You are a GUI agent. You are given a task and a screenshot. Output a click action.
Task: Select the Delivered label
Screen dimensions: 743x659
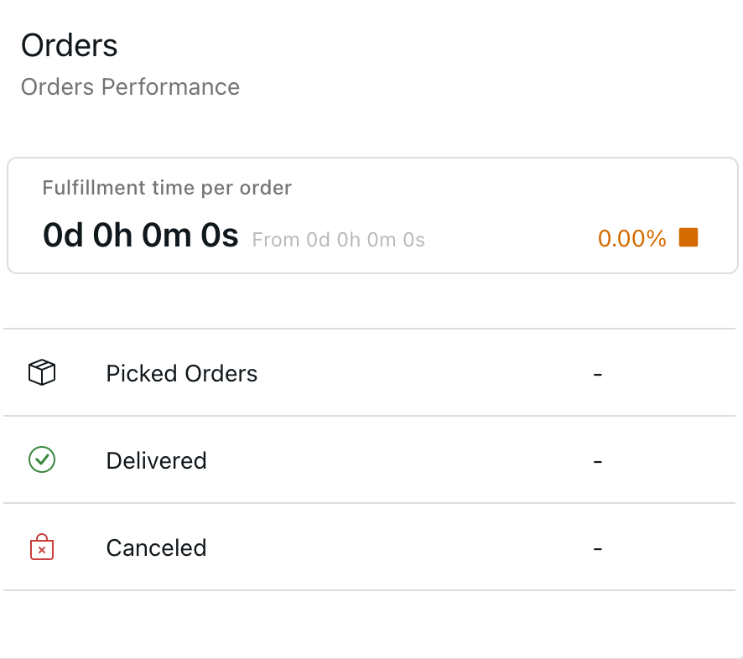pos(156,460)
